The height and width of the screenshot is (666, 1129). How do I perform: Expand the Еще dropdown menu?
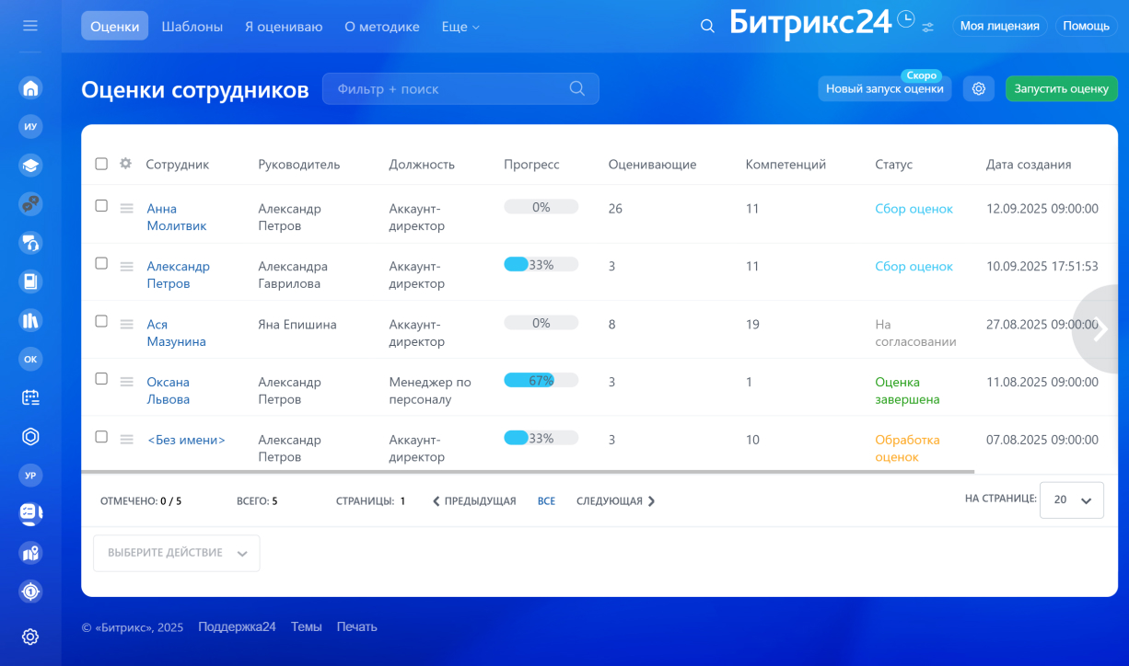(x=460, y=27)
